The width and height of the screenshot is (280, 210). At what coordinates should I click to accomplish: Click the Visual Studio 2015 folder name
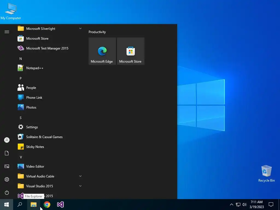[x=39, y=186]
